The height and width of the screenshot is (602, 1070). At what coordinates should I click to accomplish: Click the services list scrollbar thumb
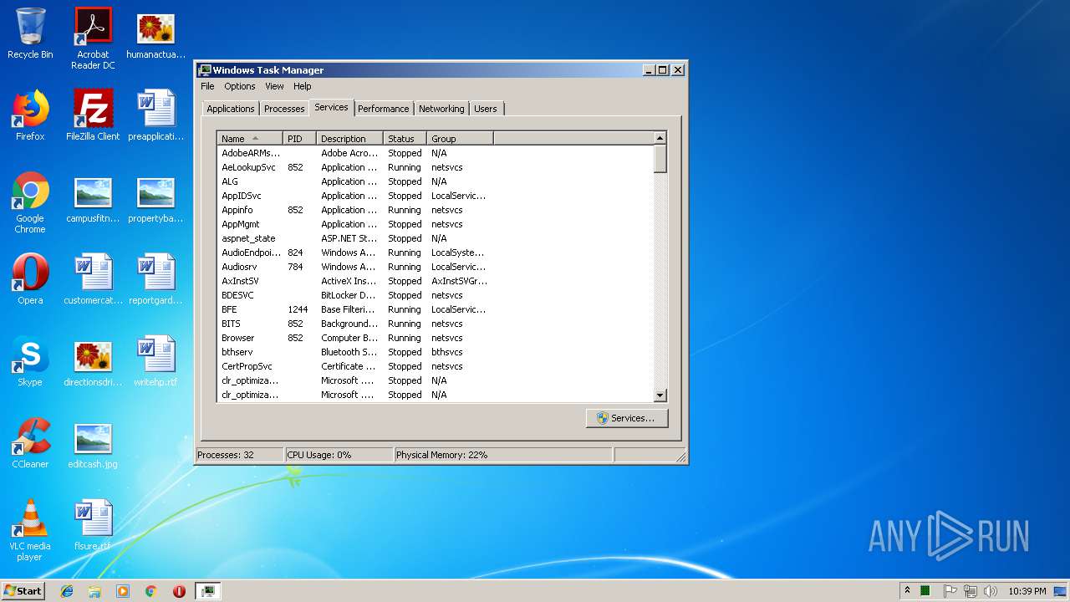coord(660,159)
